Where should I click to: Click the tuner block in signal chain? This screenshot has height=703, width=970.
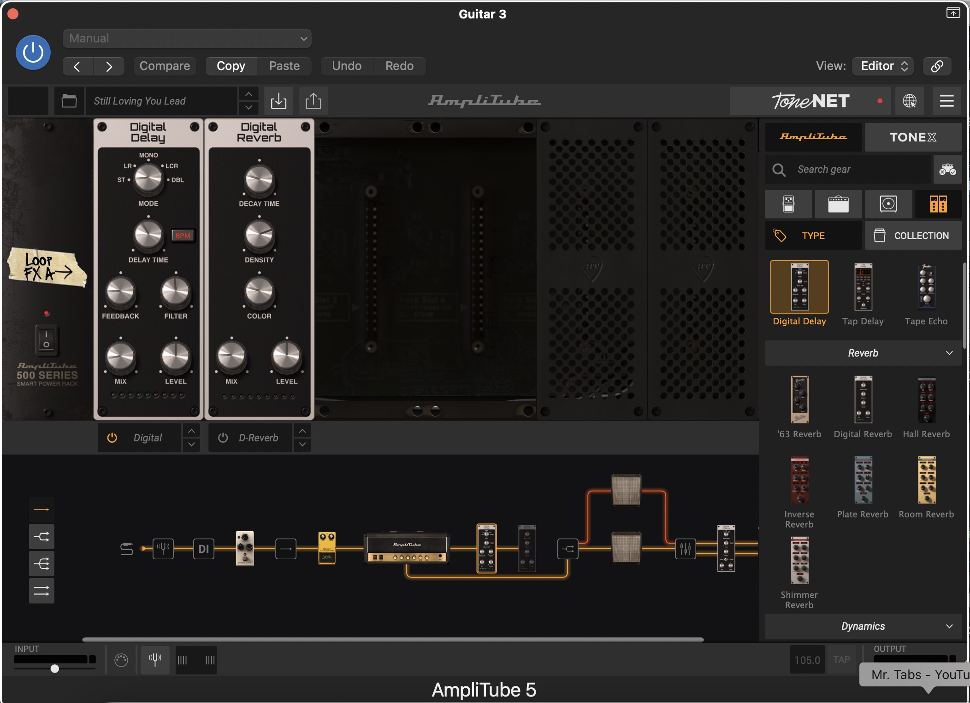(163, 549)
